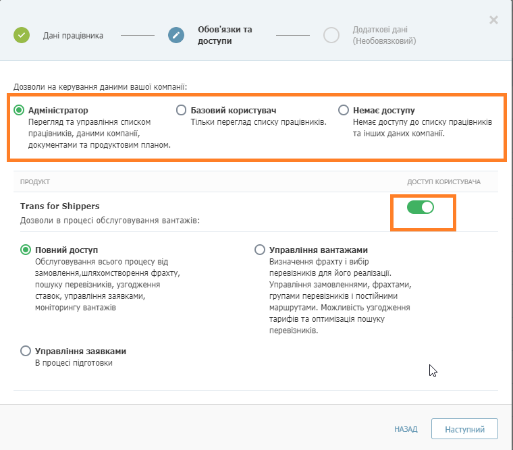The image size is (513, 450).
Task: Open the Додаткові дані (Необовязковий) step
Action: (x=384, y=35)
